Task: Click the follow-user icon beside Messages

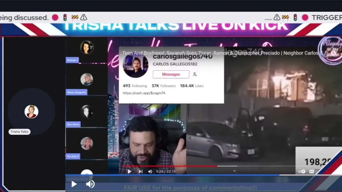Action: point(195,74)
